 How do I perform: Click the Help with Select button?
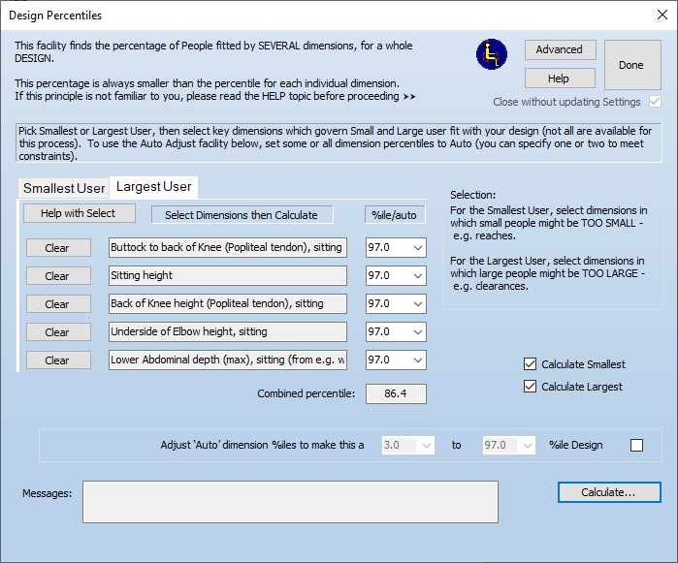click(x=80, y=213)
